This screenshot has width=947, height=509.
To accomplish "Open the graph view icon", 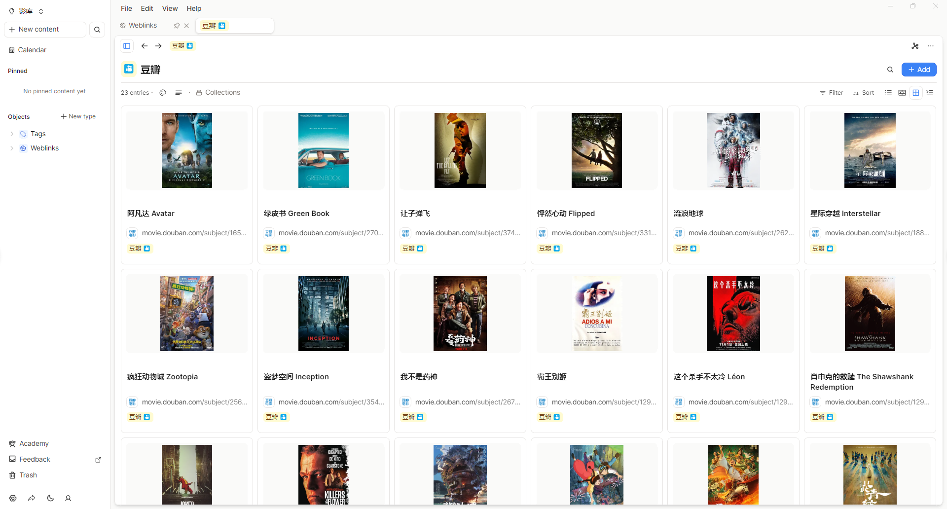I will (x=915, y=46).
